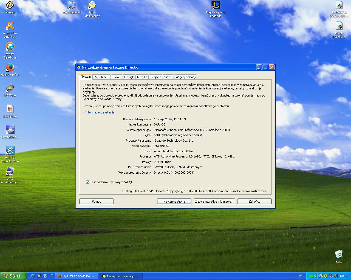Switch to the Pliki DirectX tab
351x280 pixels.
click(x=101, y=77)
